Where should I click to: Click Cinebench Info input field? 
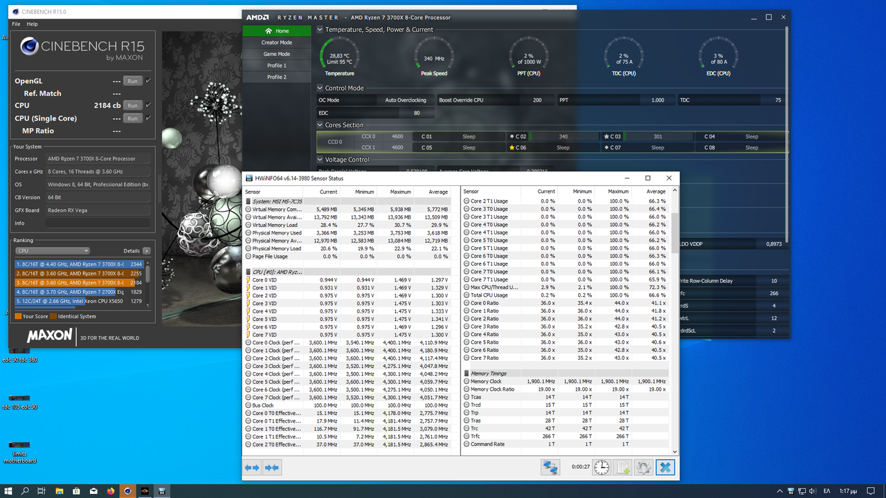pos(98,223)
